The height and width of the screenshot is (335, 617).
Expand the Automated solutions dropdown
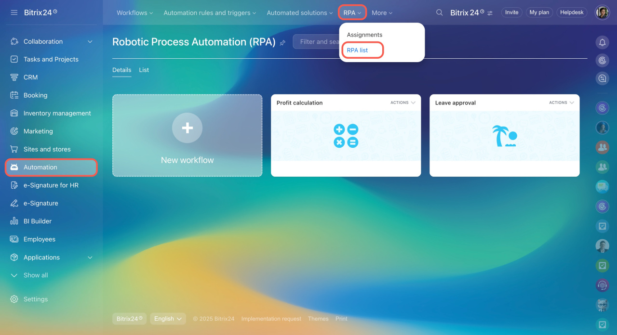pyautogui.click(x=301, y=13)
